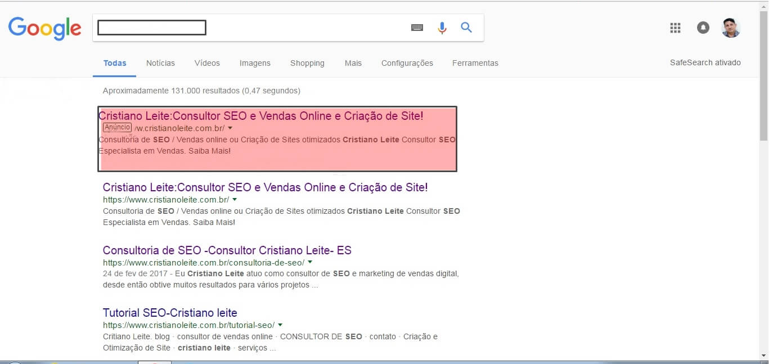
Task: Open Consultoria de SEO -Consultor Cristiano Leite- ES
Action: [227, 250]
